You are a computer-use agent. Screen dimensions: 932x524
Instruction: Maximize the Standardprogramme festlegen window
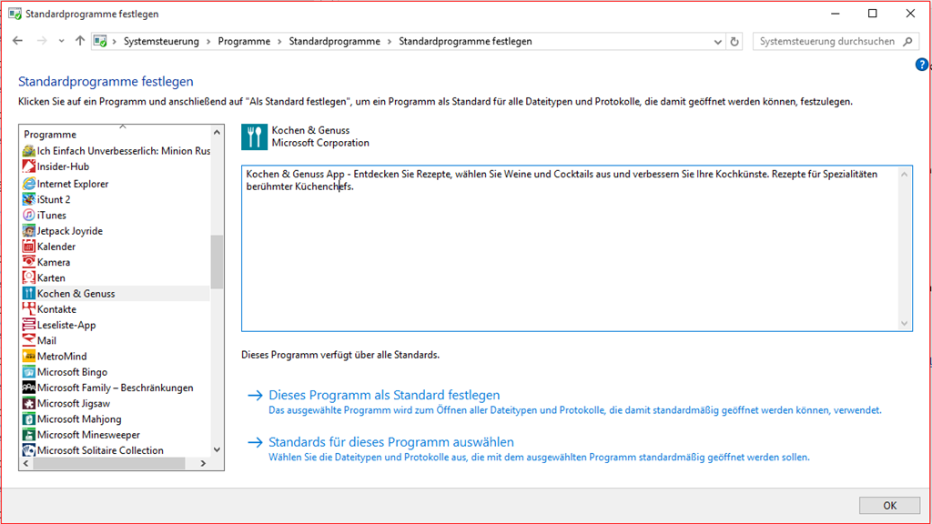[x=873, y=14]
